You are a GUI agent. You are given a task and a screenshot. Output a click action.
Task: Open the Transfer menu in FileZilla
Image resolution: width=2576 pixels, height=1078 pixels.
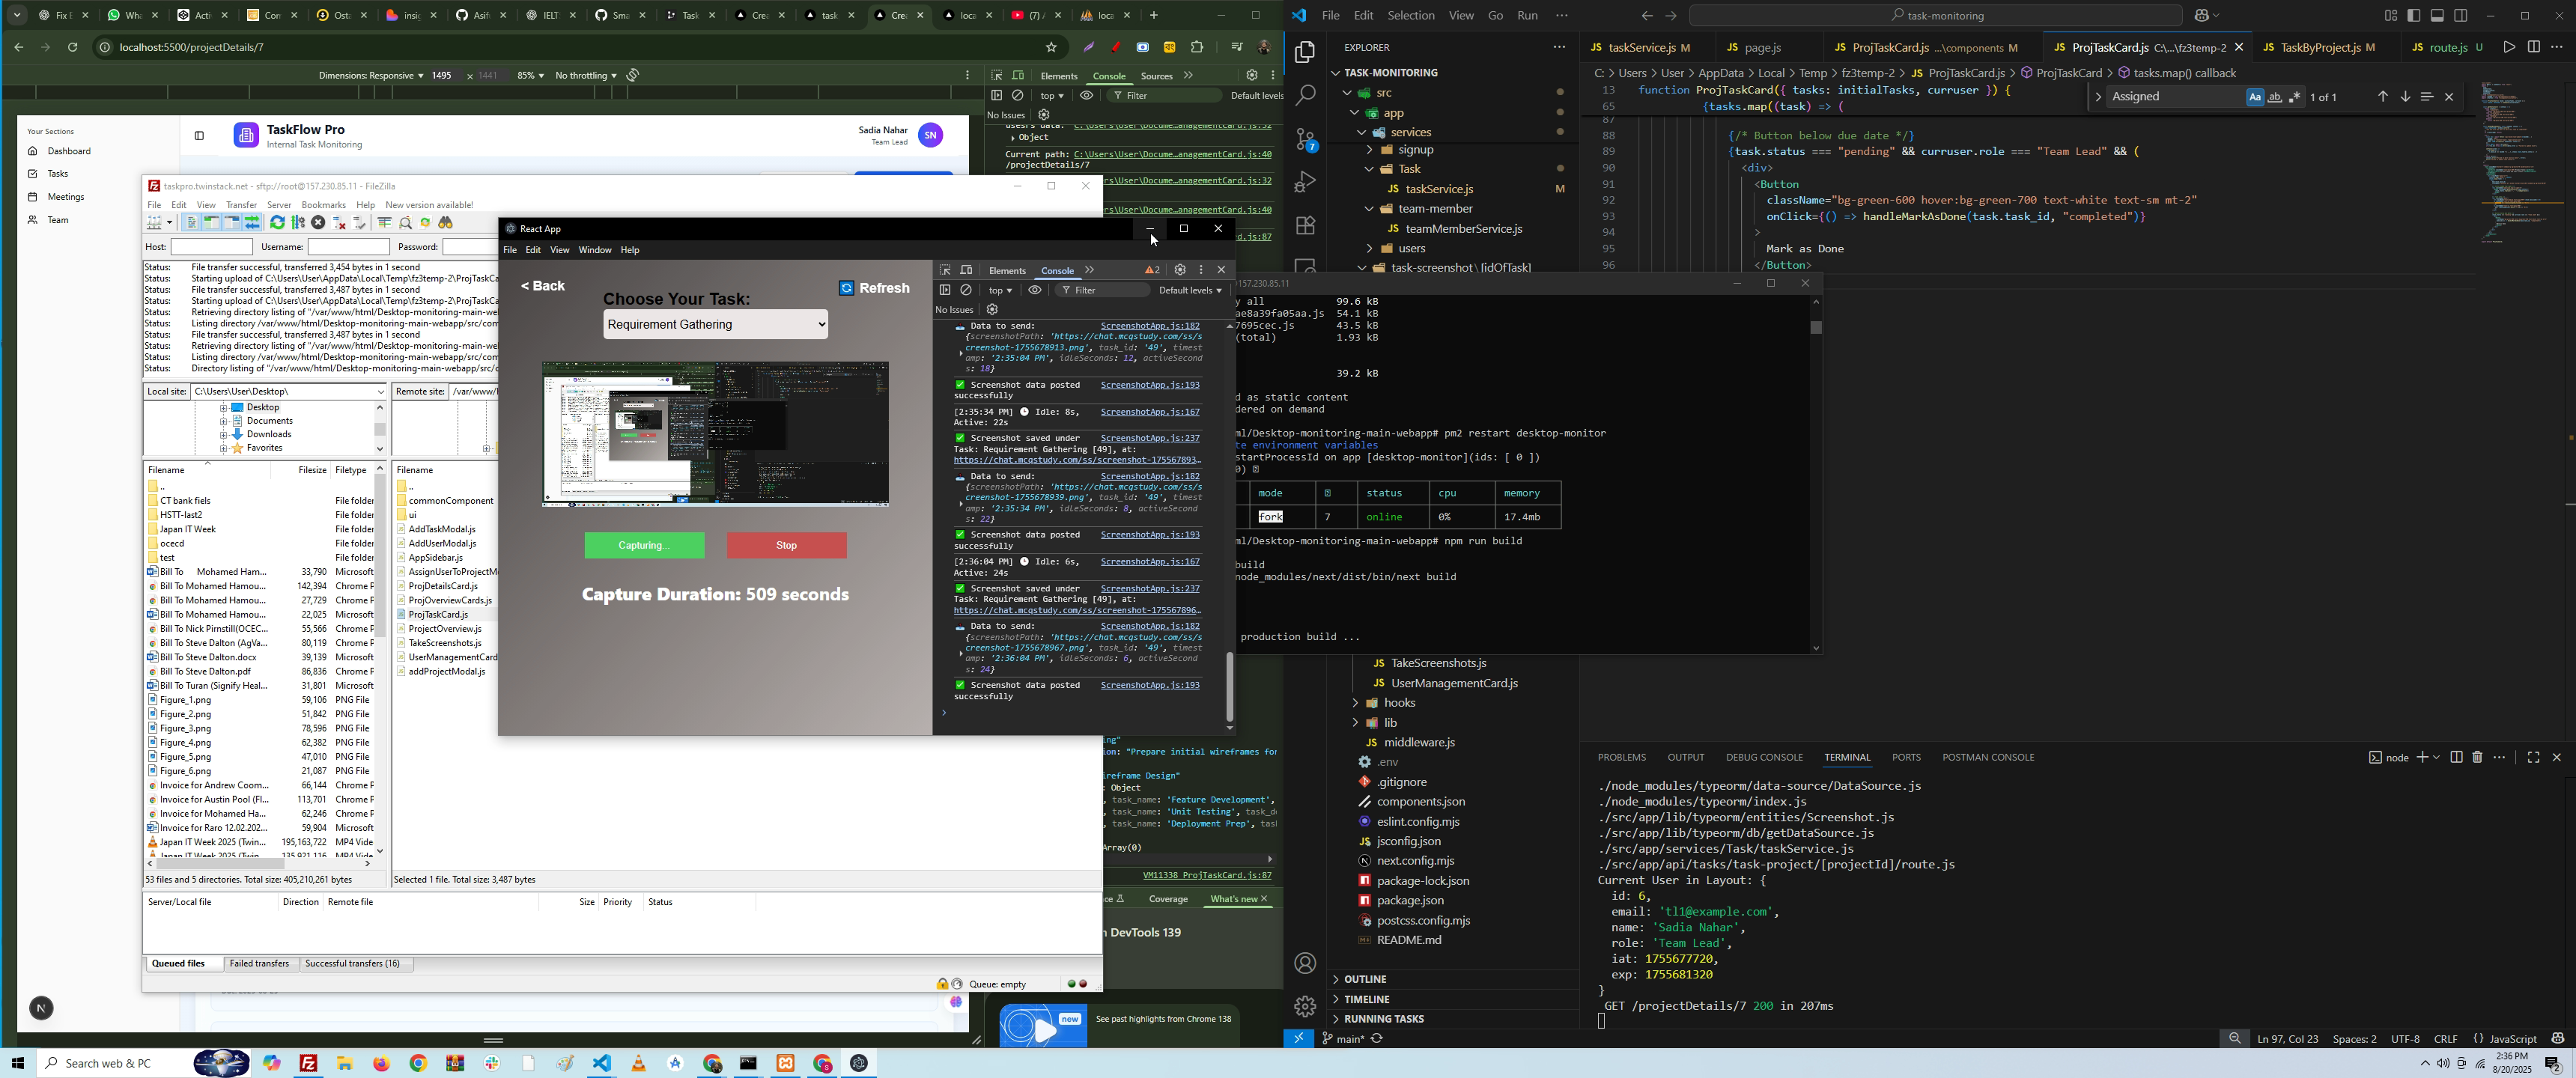coord(241,205)
